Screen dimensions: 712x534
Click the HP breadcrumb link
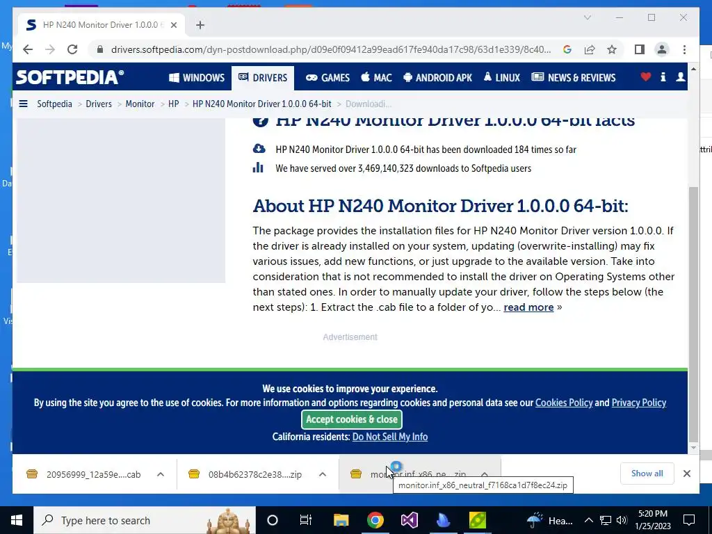173,104
